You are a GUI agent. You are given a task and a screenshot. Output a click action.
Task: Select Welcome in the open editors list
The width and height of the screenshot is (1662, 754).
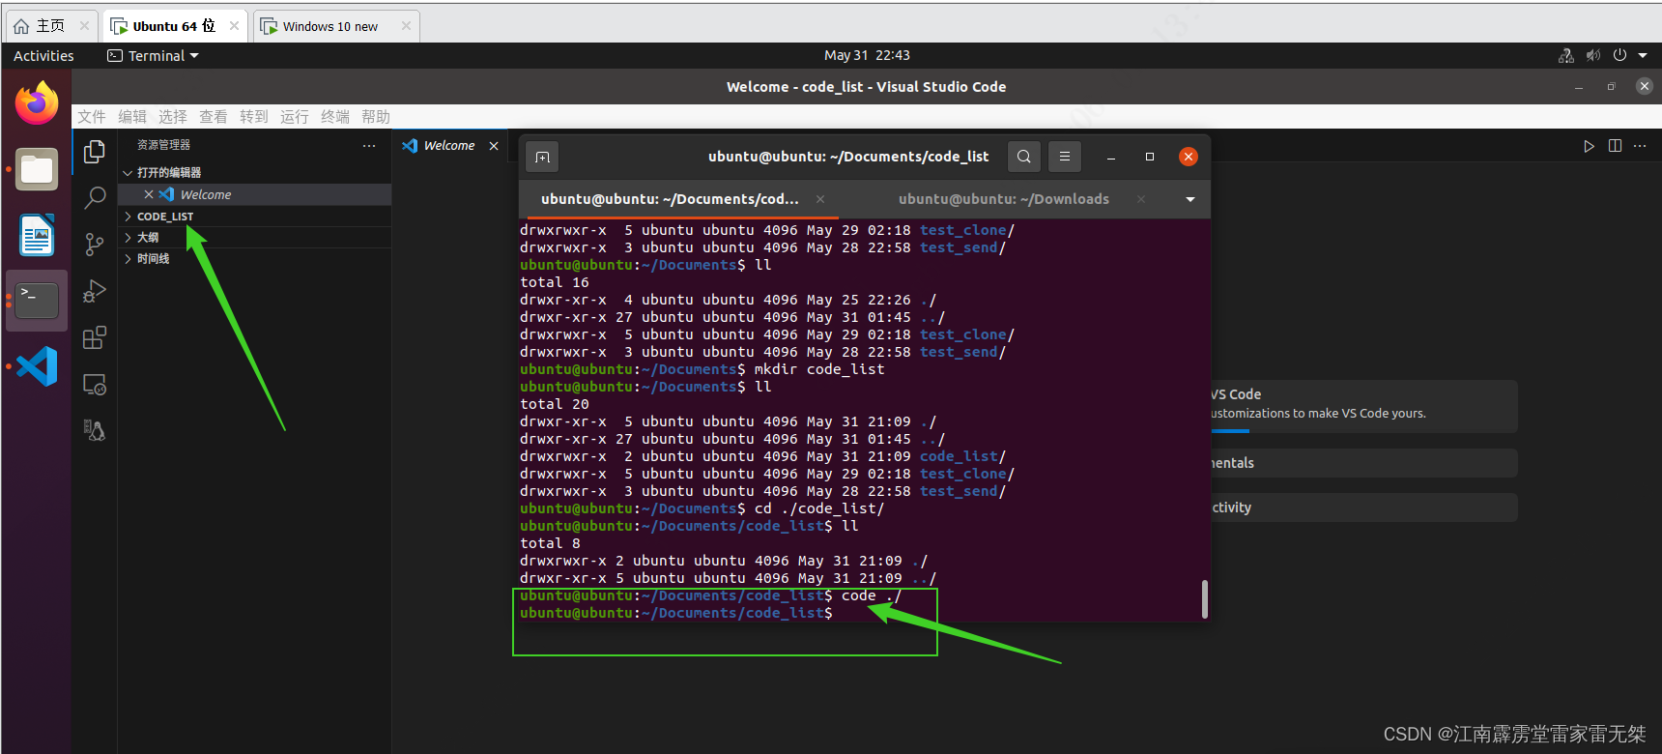pyautogui.click(x=255, y=194)
